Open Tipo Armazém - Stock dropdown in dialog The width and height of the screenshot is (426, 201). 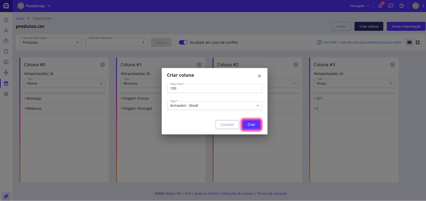214,105
